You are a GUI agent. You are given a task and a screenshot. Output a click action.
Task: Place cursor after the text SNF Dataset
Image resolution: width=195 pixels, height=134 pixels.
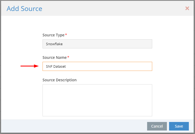pyautogui.click(x=66, y=67)
